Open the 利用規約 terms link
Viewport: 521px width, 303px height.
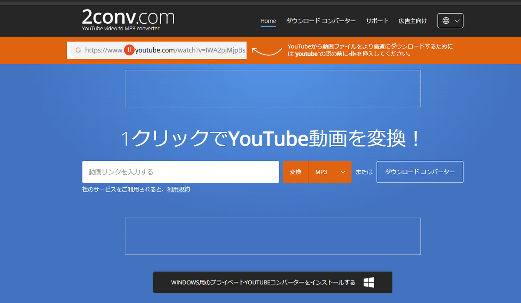coord(178,189)
